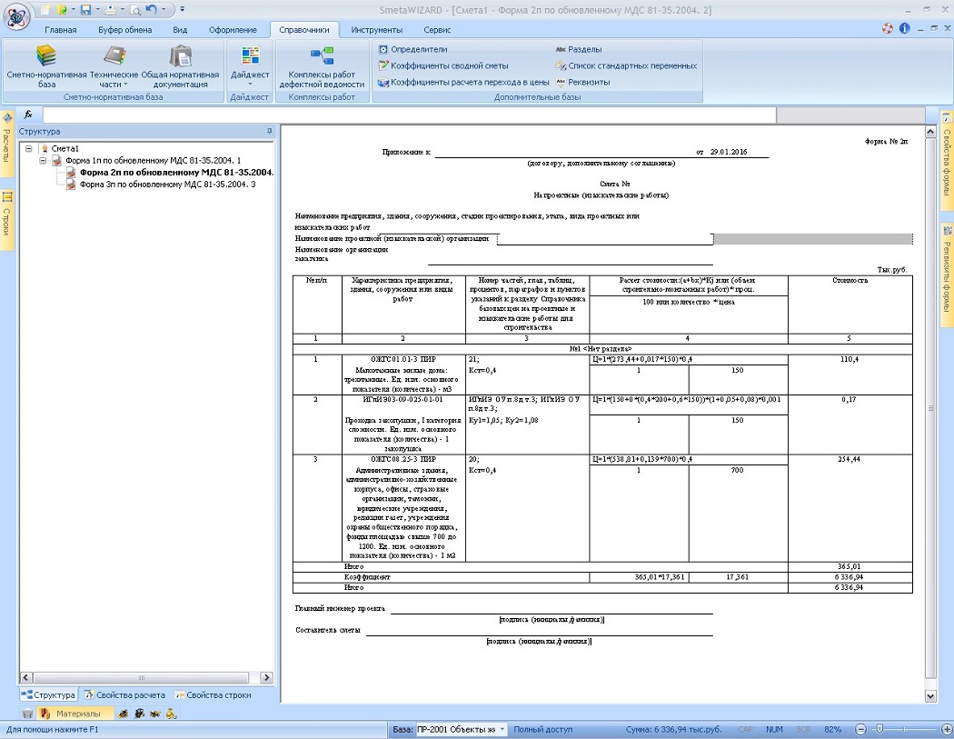Image resolution: width=954 pixels, height=739 pixels.
Task: Open the Определители reference
Action: (412, 49)
